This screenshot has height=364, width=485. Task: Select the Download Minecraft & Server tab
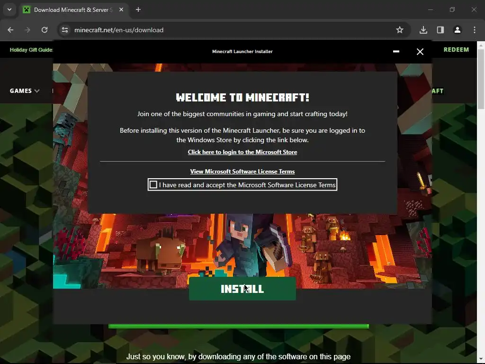(x=73, y=10)
